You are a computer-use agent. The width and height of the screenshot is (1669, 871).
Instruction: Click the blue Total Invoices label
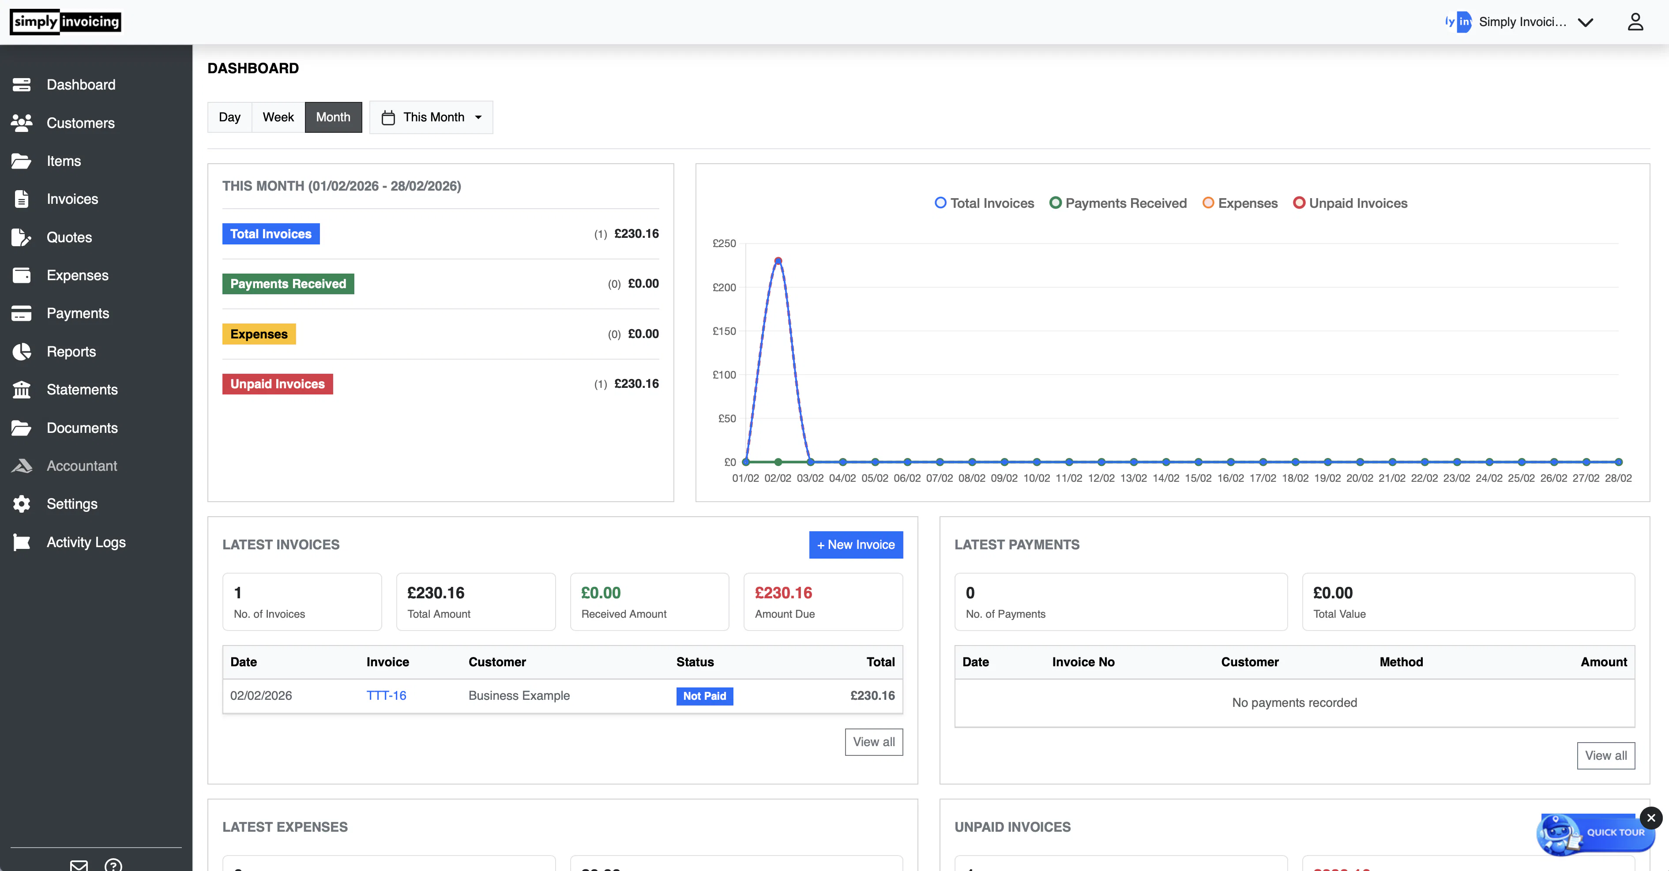[271, 234]
